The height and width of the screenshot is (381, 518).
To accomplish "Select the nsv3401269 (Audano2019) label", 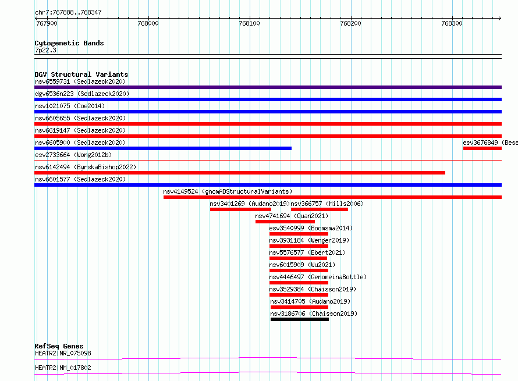I will pyautogui.click(x=250, y=204).
